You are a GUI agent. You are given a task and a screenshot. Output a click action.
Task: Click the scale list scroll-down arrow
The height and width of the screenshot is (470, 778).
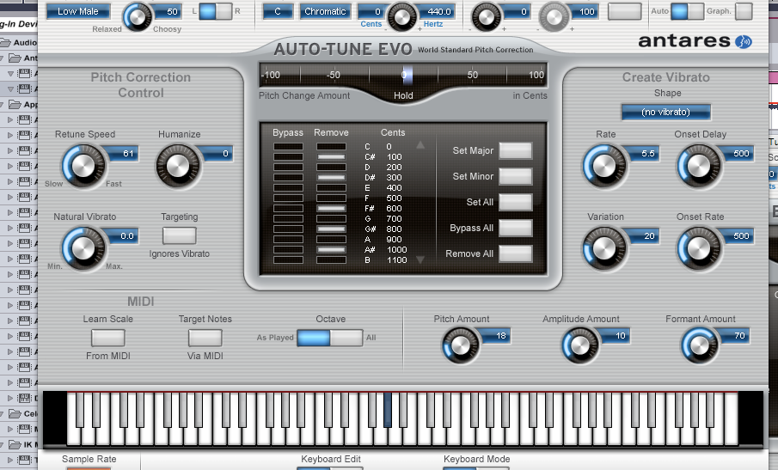point(420,259)
